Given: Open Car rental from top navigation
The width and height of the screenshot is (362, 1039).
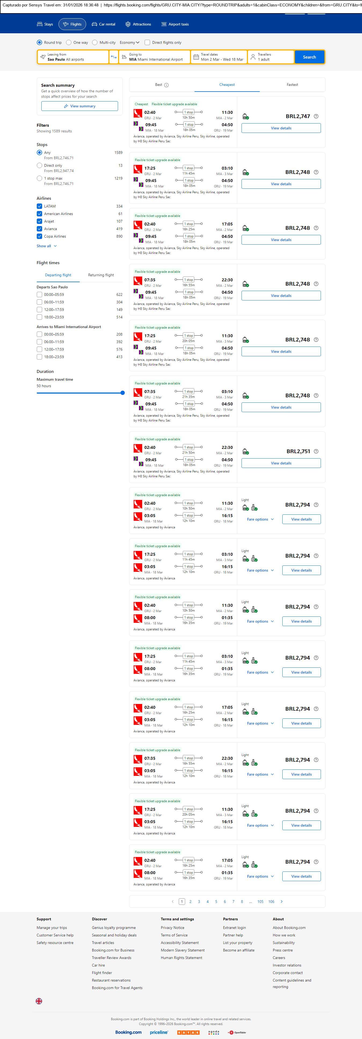Looking at the screenshot, I should tap(104, 24).
